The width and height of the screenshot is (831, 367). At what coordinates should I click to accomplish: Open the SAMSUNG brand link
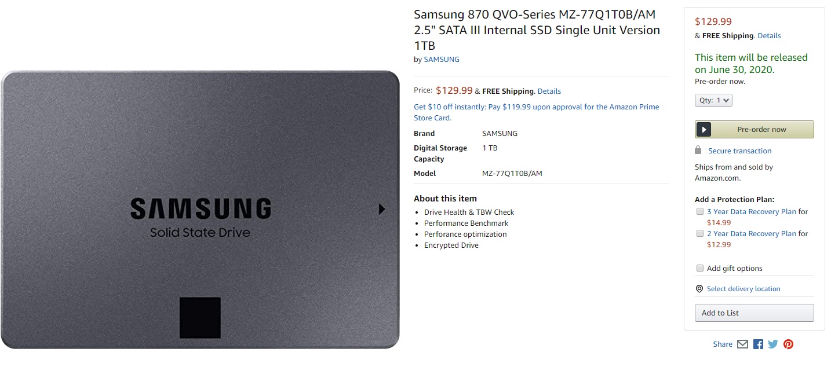pos(442,60)
